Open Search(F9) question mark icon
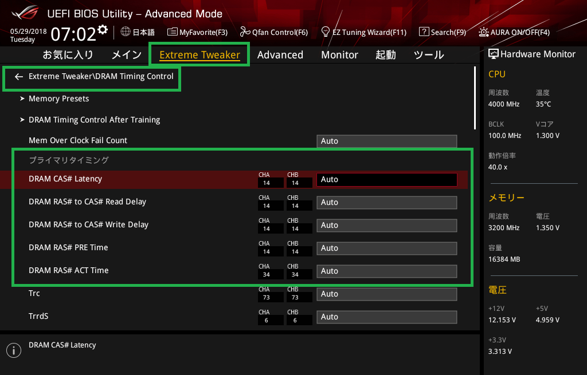Viewport: 587px width, 375px height. click(x=424, y=32)
